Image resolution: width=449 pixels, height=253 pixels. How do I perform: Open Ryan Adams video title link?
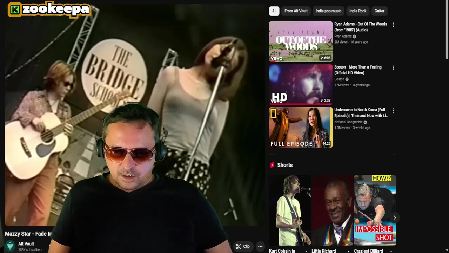coord(361,27)
